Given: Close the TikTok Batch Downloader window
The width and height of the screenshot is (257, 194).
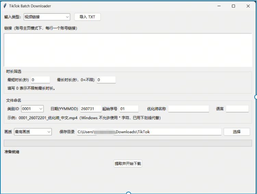Looking at the screenshot, I should pos(248,6).
